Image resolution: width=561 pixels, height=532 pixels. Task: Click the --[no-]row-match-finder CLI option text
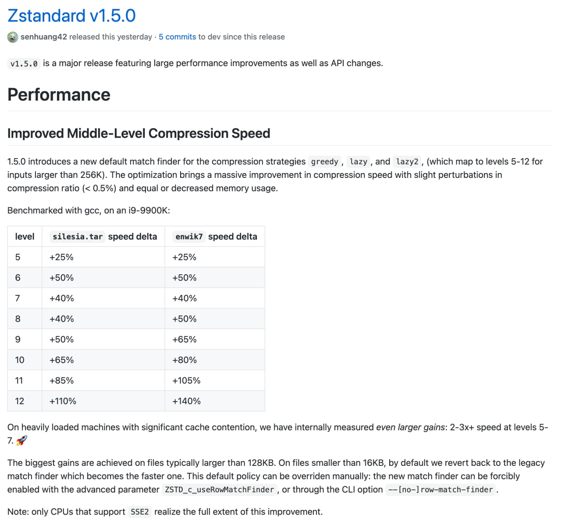(440, 489)
